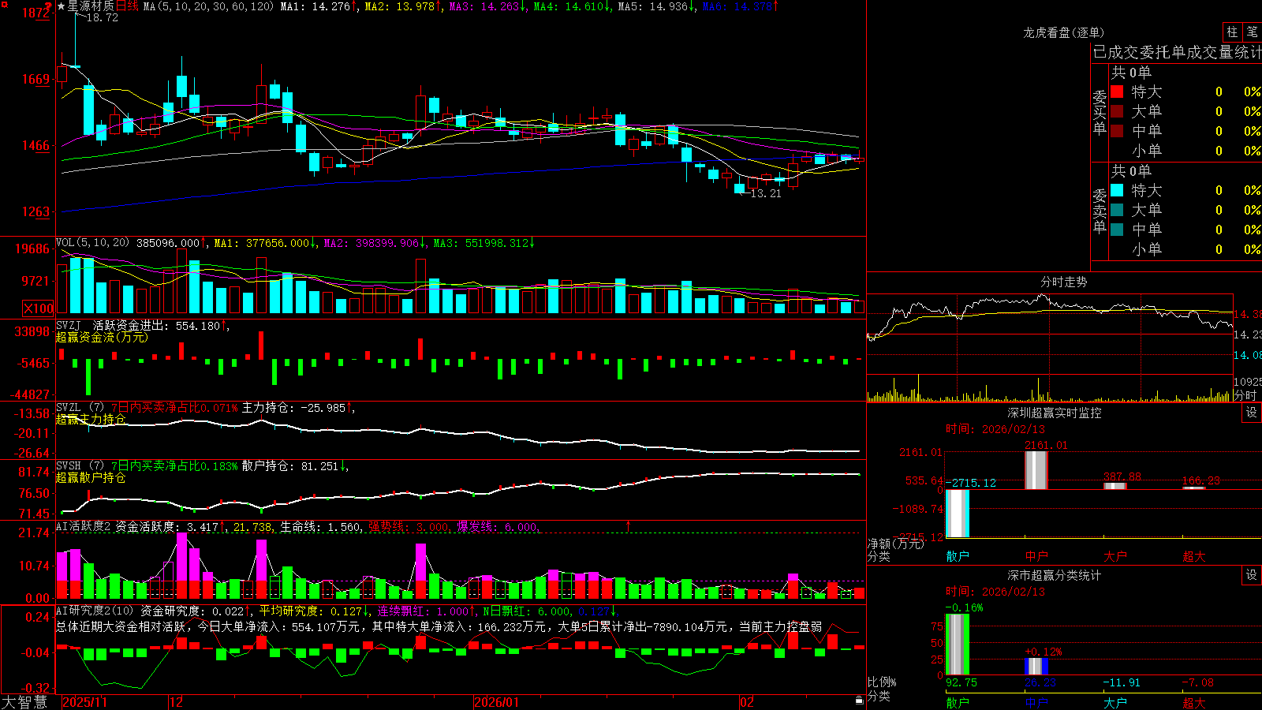Image resolution: width=1262 pixels, height=710 pixels.
Task: Select the 2025/11 timeline marker
Action: tap(84, 702)
